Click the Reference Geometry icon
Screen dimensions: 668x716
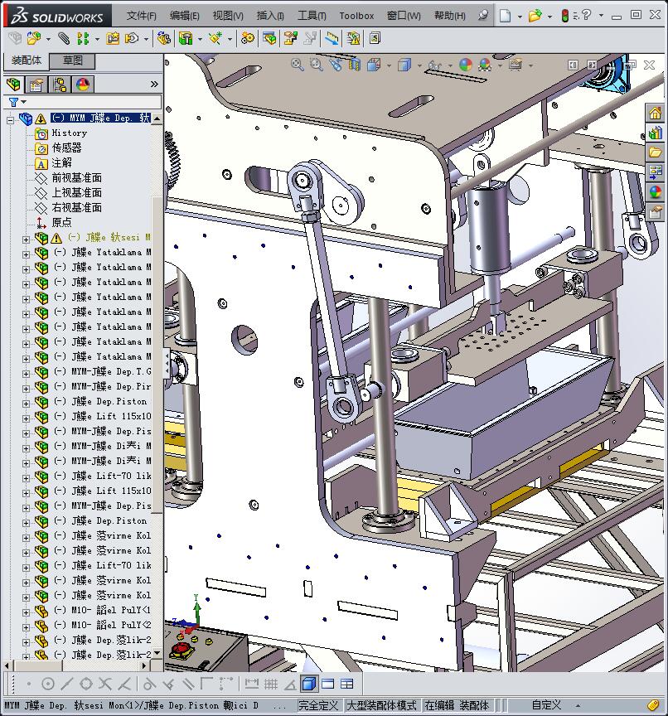[215, 39]
